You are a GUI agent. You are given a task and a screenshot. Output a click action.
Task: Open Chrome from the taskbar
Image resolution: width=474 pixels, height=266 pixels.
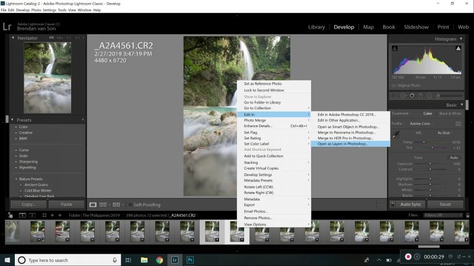pyautogui.click(x=159, y=260)
